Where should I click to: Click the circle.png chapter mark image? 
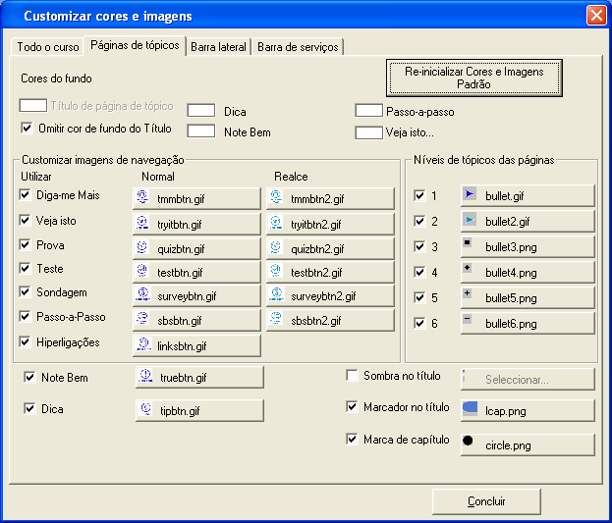[528, 445]
